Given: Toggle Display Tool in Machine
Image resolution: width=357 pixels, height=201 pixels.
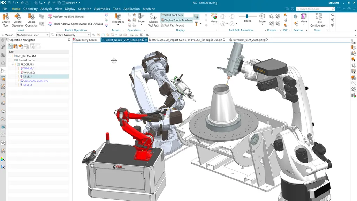Looking at the screenshot, I should click(177, 20).
